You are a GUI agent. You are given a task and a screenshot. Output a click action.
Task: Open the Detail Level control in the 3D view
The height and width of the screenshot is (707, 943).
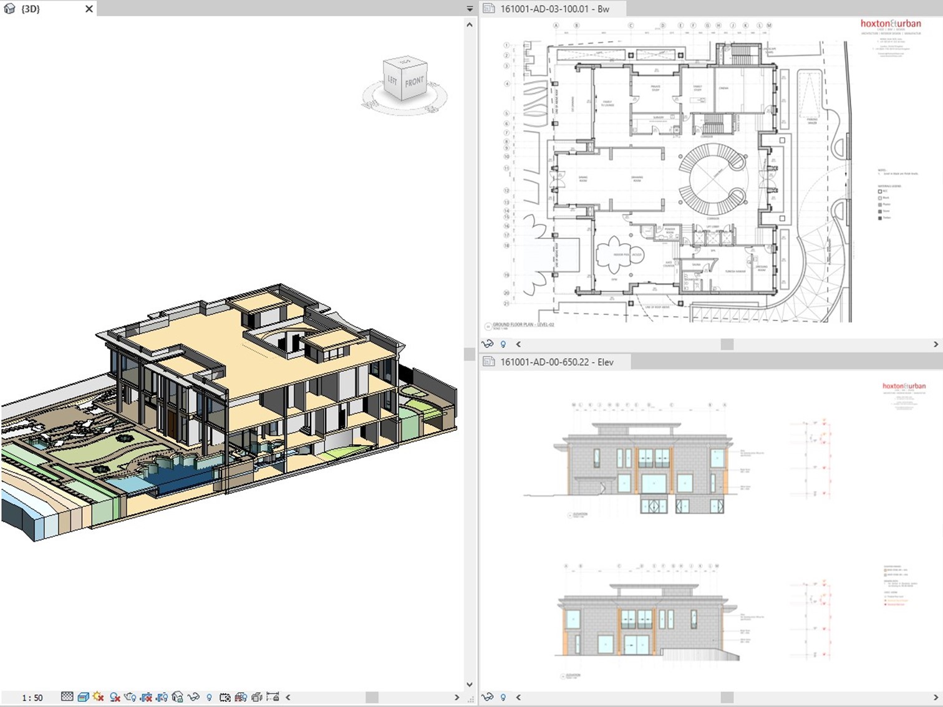click(x=67, y=697)
